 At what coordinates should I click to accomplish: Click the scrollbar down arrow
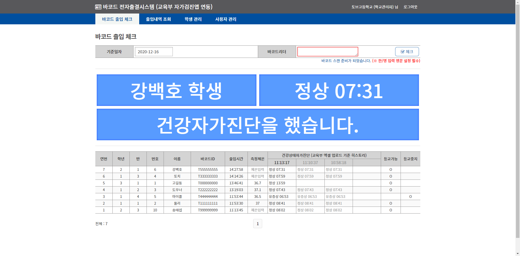click(518, 254)
